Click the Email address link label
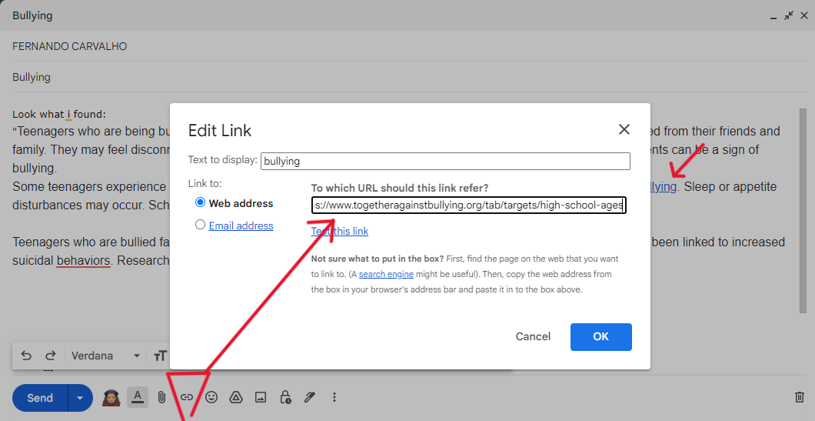 coord(241,226)
